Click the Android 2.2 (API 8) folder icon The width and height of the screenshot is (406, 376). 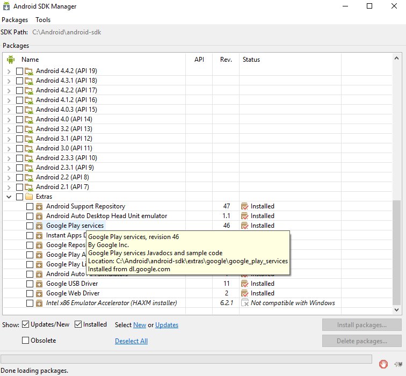[x=29, y=177]
